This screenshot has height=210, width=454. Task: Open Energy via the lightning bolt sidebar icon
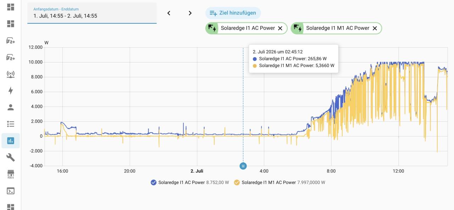pos(11,90)
